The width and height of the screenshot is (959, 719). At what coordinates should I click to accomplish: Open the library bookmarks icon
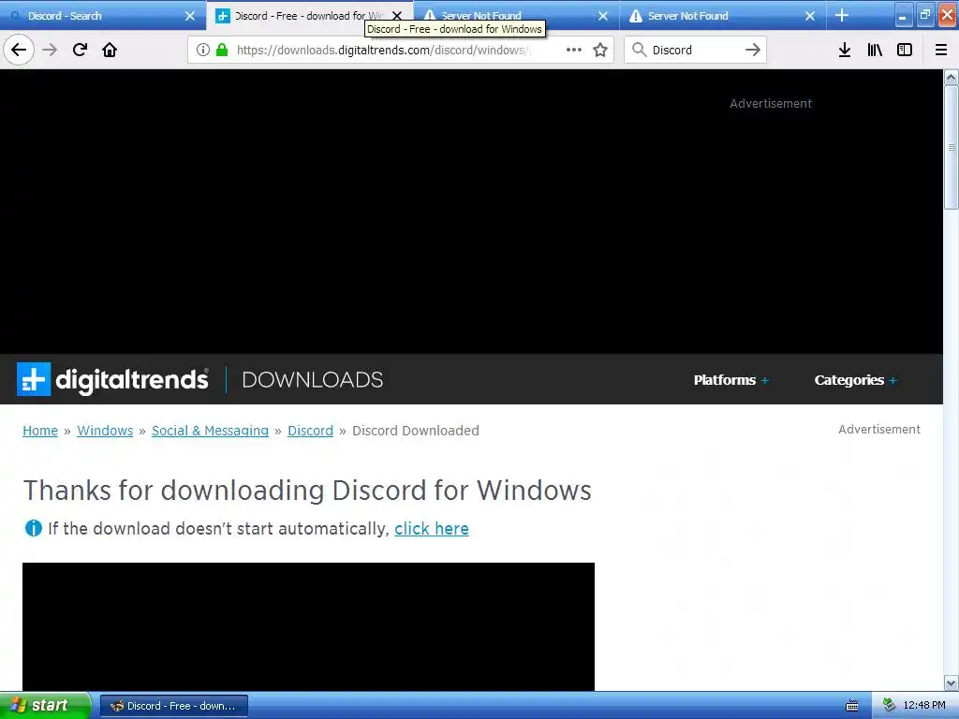[875, 51]
